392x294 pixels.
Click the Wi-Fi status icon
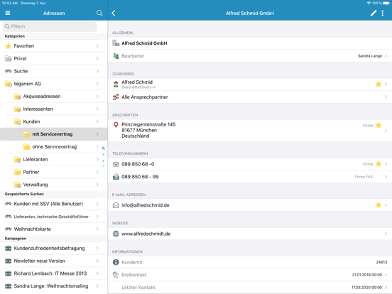[x=369, y=3]
